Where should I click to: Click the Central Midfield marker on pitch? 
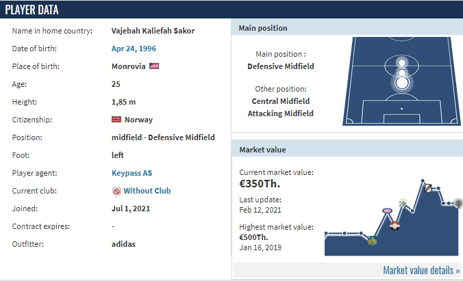(x=401, y=72)
